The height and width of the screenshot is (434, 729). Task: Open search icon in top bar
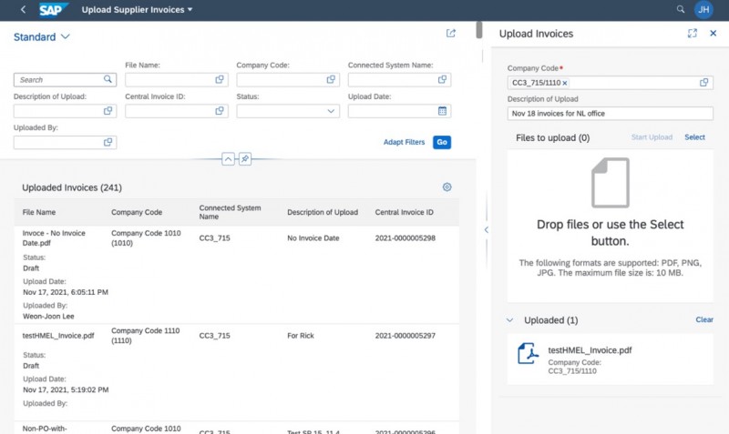680,9
